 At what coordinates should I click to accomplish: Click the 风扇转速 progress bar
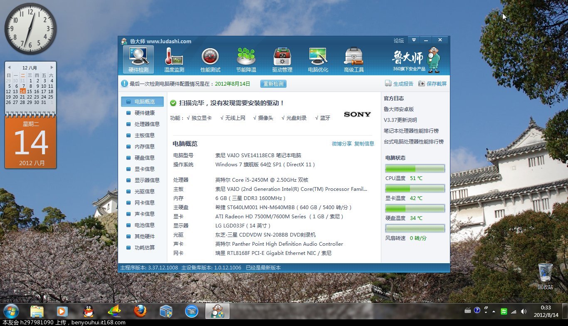pyautogui.click(x=415, y=228)
